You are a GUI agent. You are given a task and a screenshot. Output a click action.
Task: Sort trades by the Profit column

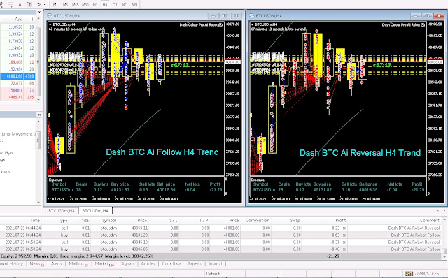point(341,221)
